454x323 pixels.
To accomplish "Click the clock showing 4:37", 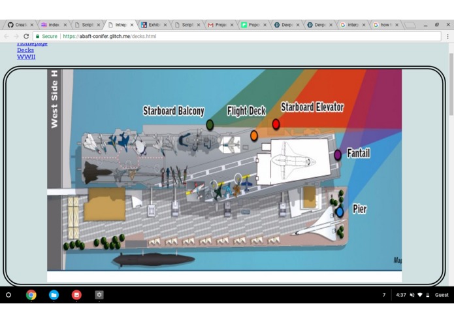I will pos(401,295).
